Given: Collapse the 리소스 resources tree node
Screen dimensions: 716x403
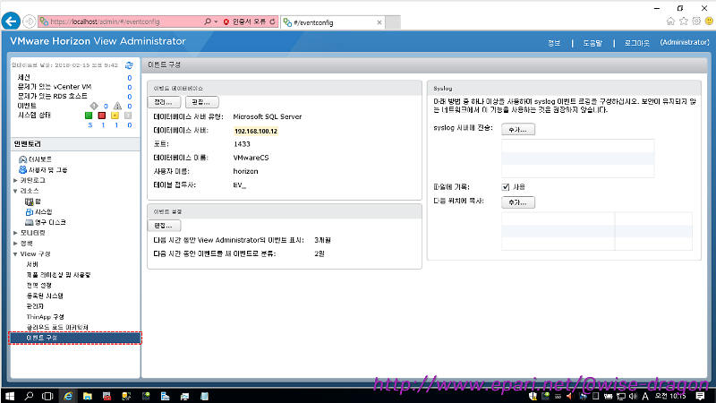Looking at the screenshot, I should (x=15, y=191).
